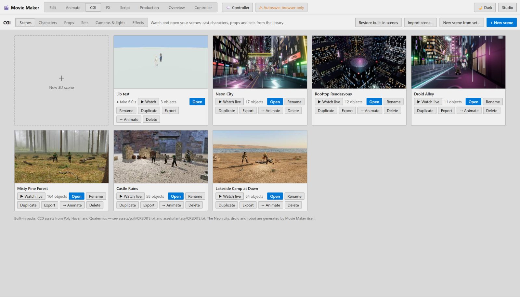Switch to the Sets sub-tab
520x297 pixels.
(x=85, y=23)
